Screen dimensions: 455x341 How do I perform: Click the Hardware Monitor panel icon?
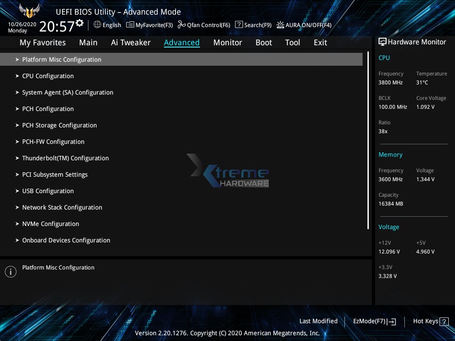[x=383, y=42]
